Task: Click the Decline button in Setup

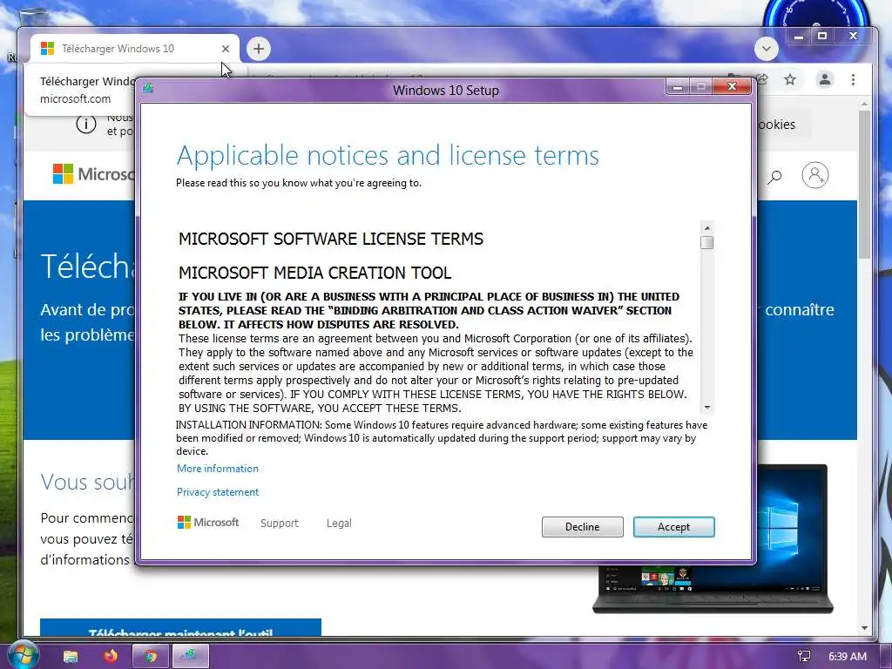Action: 582,527
